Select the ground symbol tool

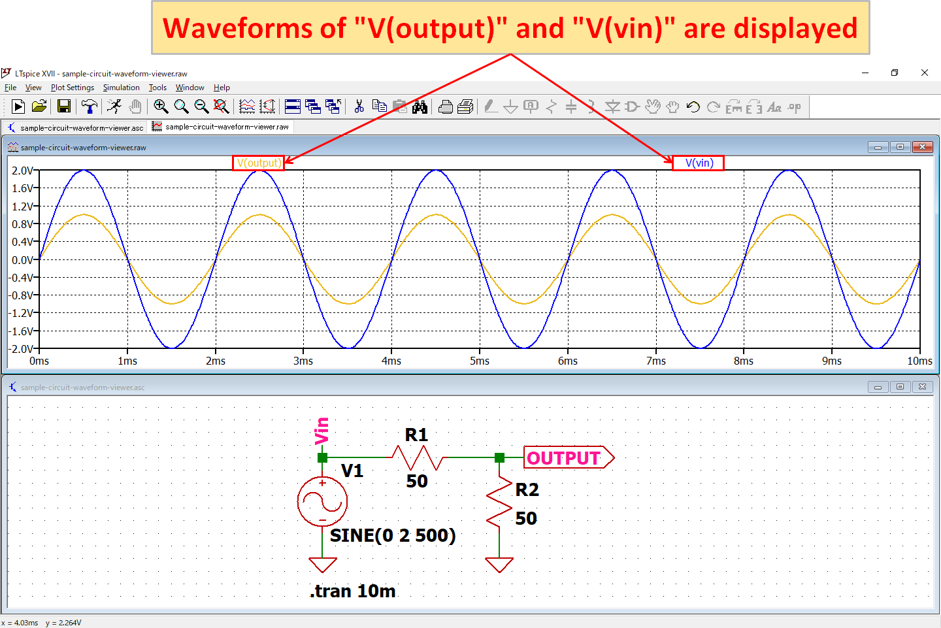click(510, 107)
